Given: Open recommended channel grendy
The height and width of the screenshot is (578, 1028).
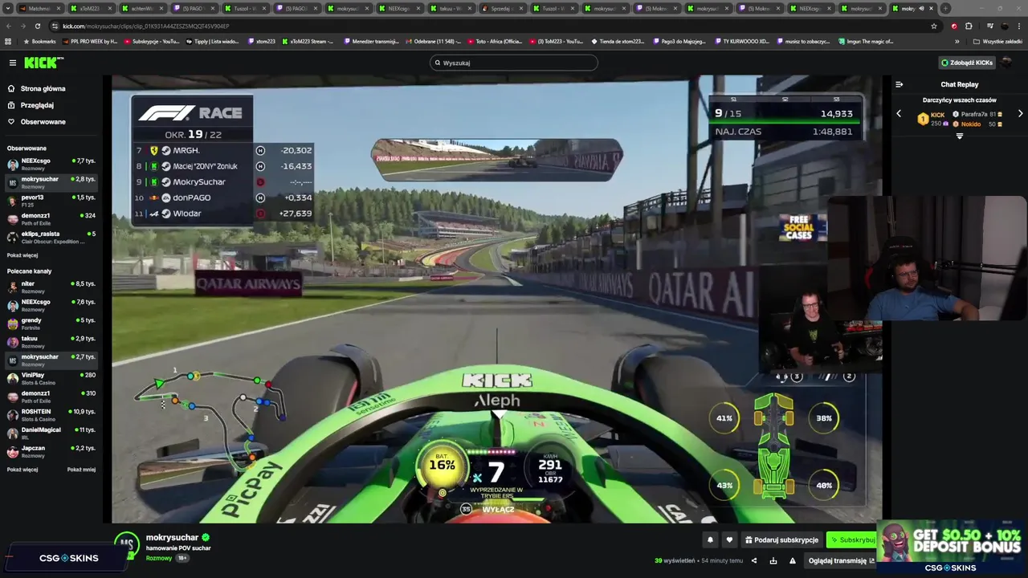Looking at the screenshot, I should pos(51,324).
